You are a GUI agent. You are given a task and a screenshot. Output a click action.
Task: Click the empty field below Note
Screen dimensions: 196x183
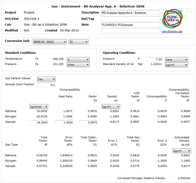130,30
